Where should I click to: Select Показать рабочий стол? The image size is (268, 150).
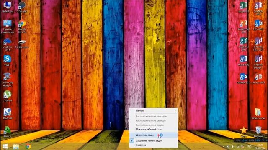[153, 129]
